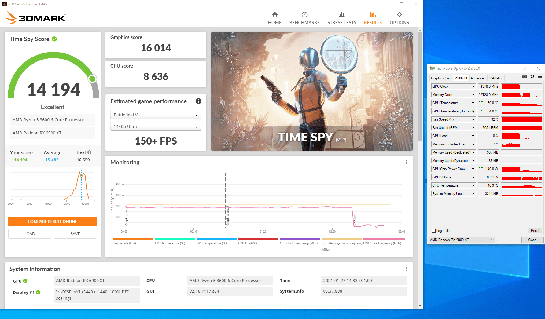Switch to Graphics Card tab in GPU-Z
The width and height of the screenshot is (545, 319).
(441, 78)
